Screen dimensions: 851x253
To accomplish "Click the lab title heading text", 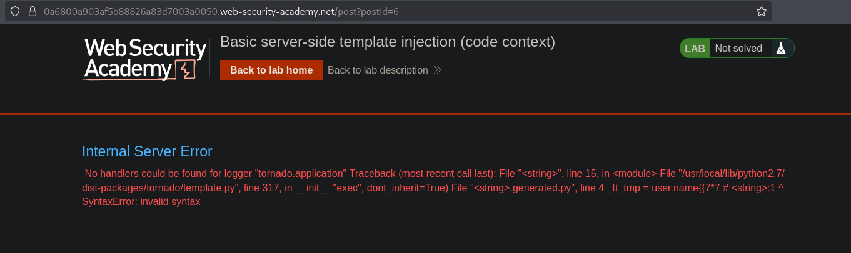I will click(x=388, y=42).
